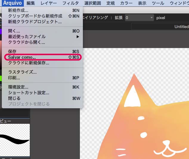
Task: Open the 編集 menu
Action: click(x=31, y=3)
